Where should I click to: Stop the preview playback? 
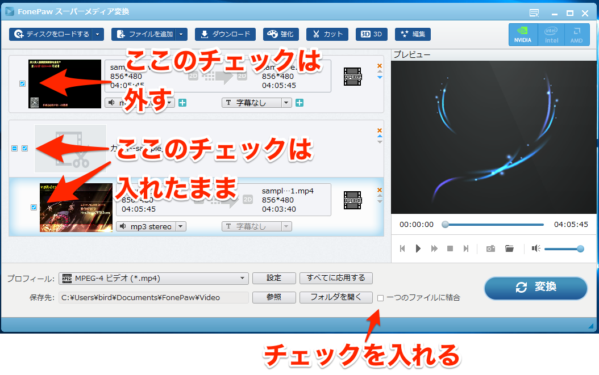pos(450,248)
